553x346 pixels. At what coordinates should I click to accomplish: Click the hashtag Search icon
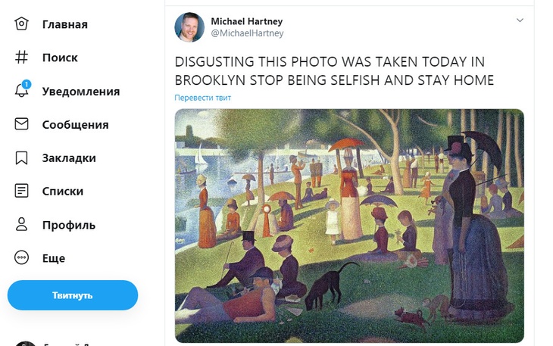[x=22, y=58]
